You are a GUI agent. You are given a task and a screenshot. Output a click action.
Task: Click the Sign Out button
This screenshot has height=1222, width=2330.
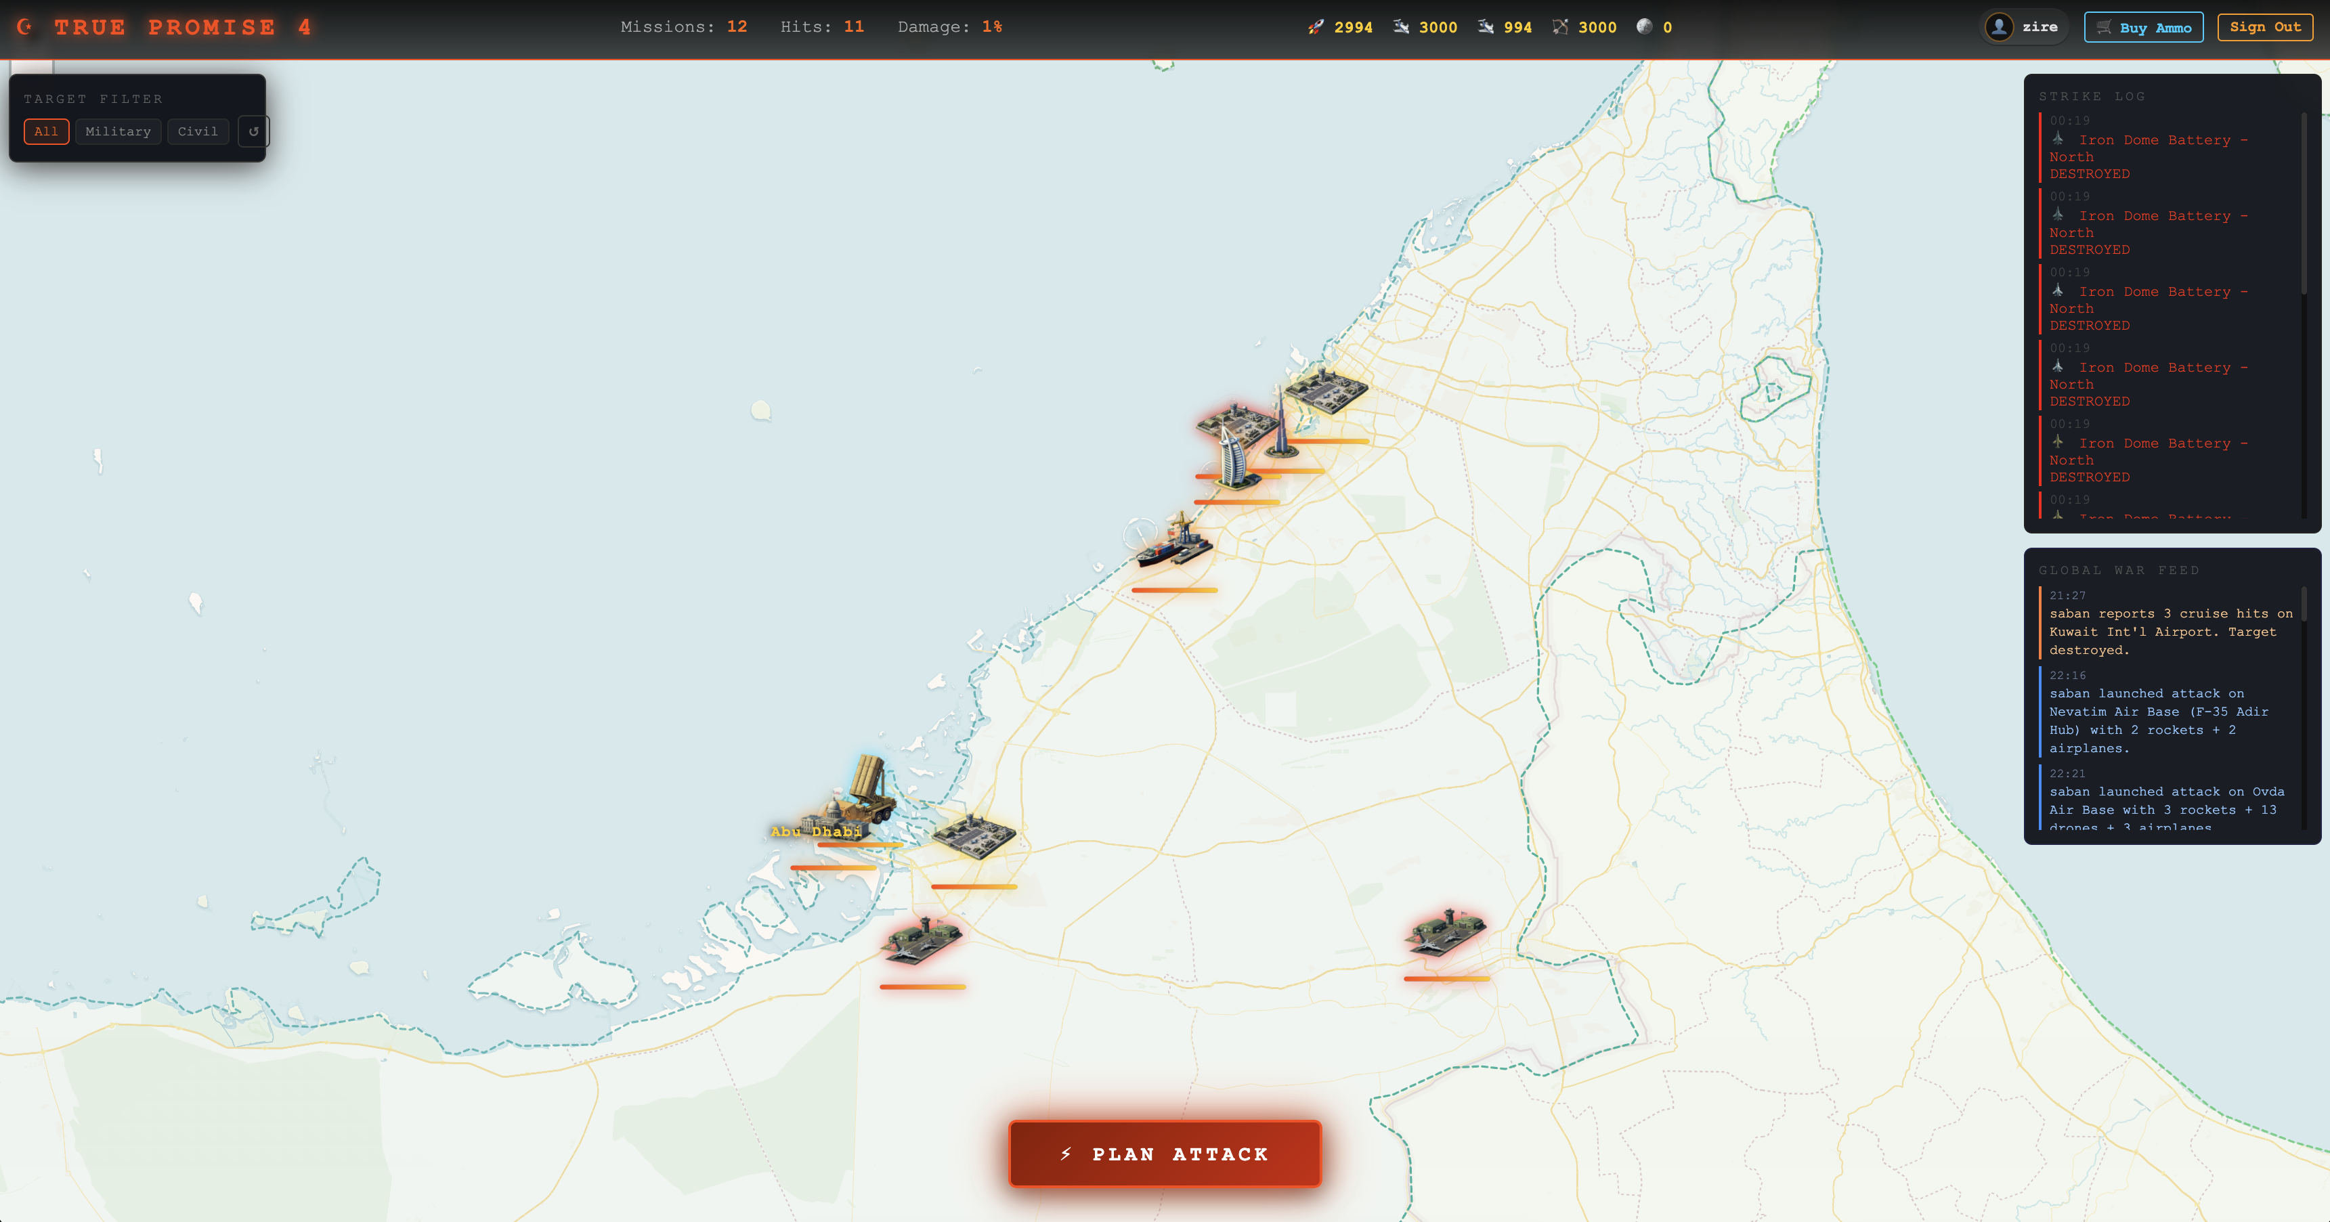[x=2264, y=27]
